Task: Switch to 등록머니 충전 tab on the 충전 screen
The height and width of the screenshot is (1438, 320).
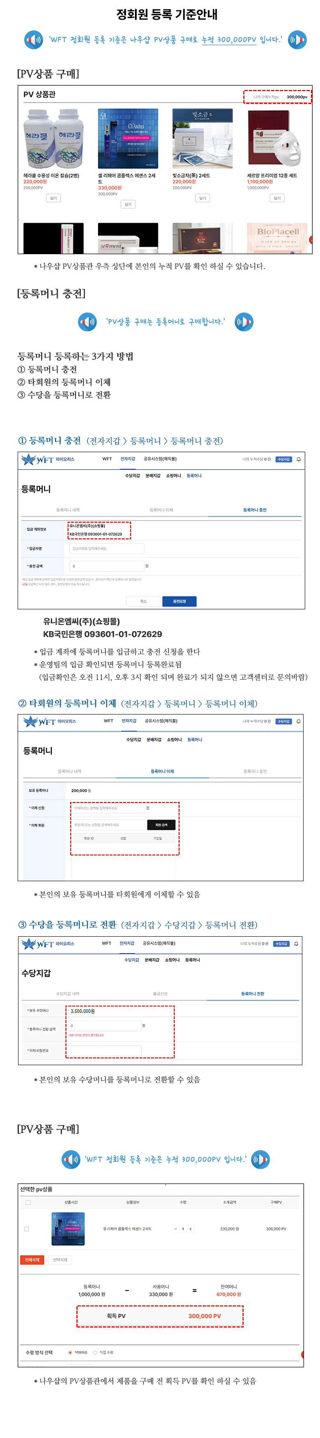Action: (255, 510)
